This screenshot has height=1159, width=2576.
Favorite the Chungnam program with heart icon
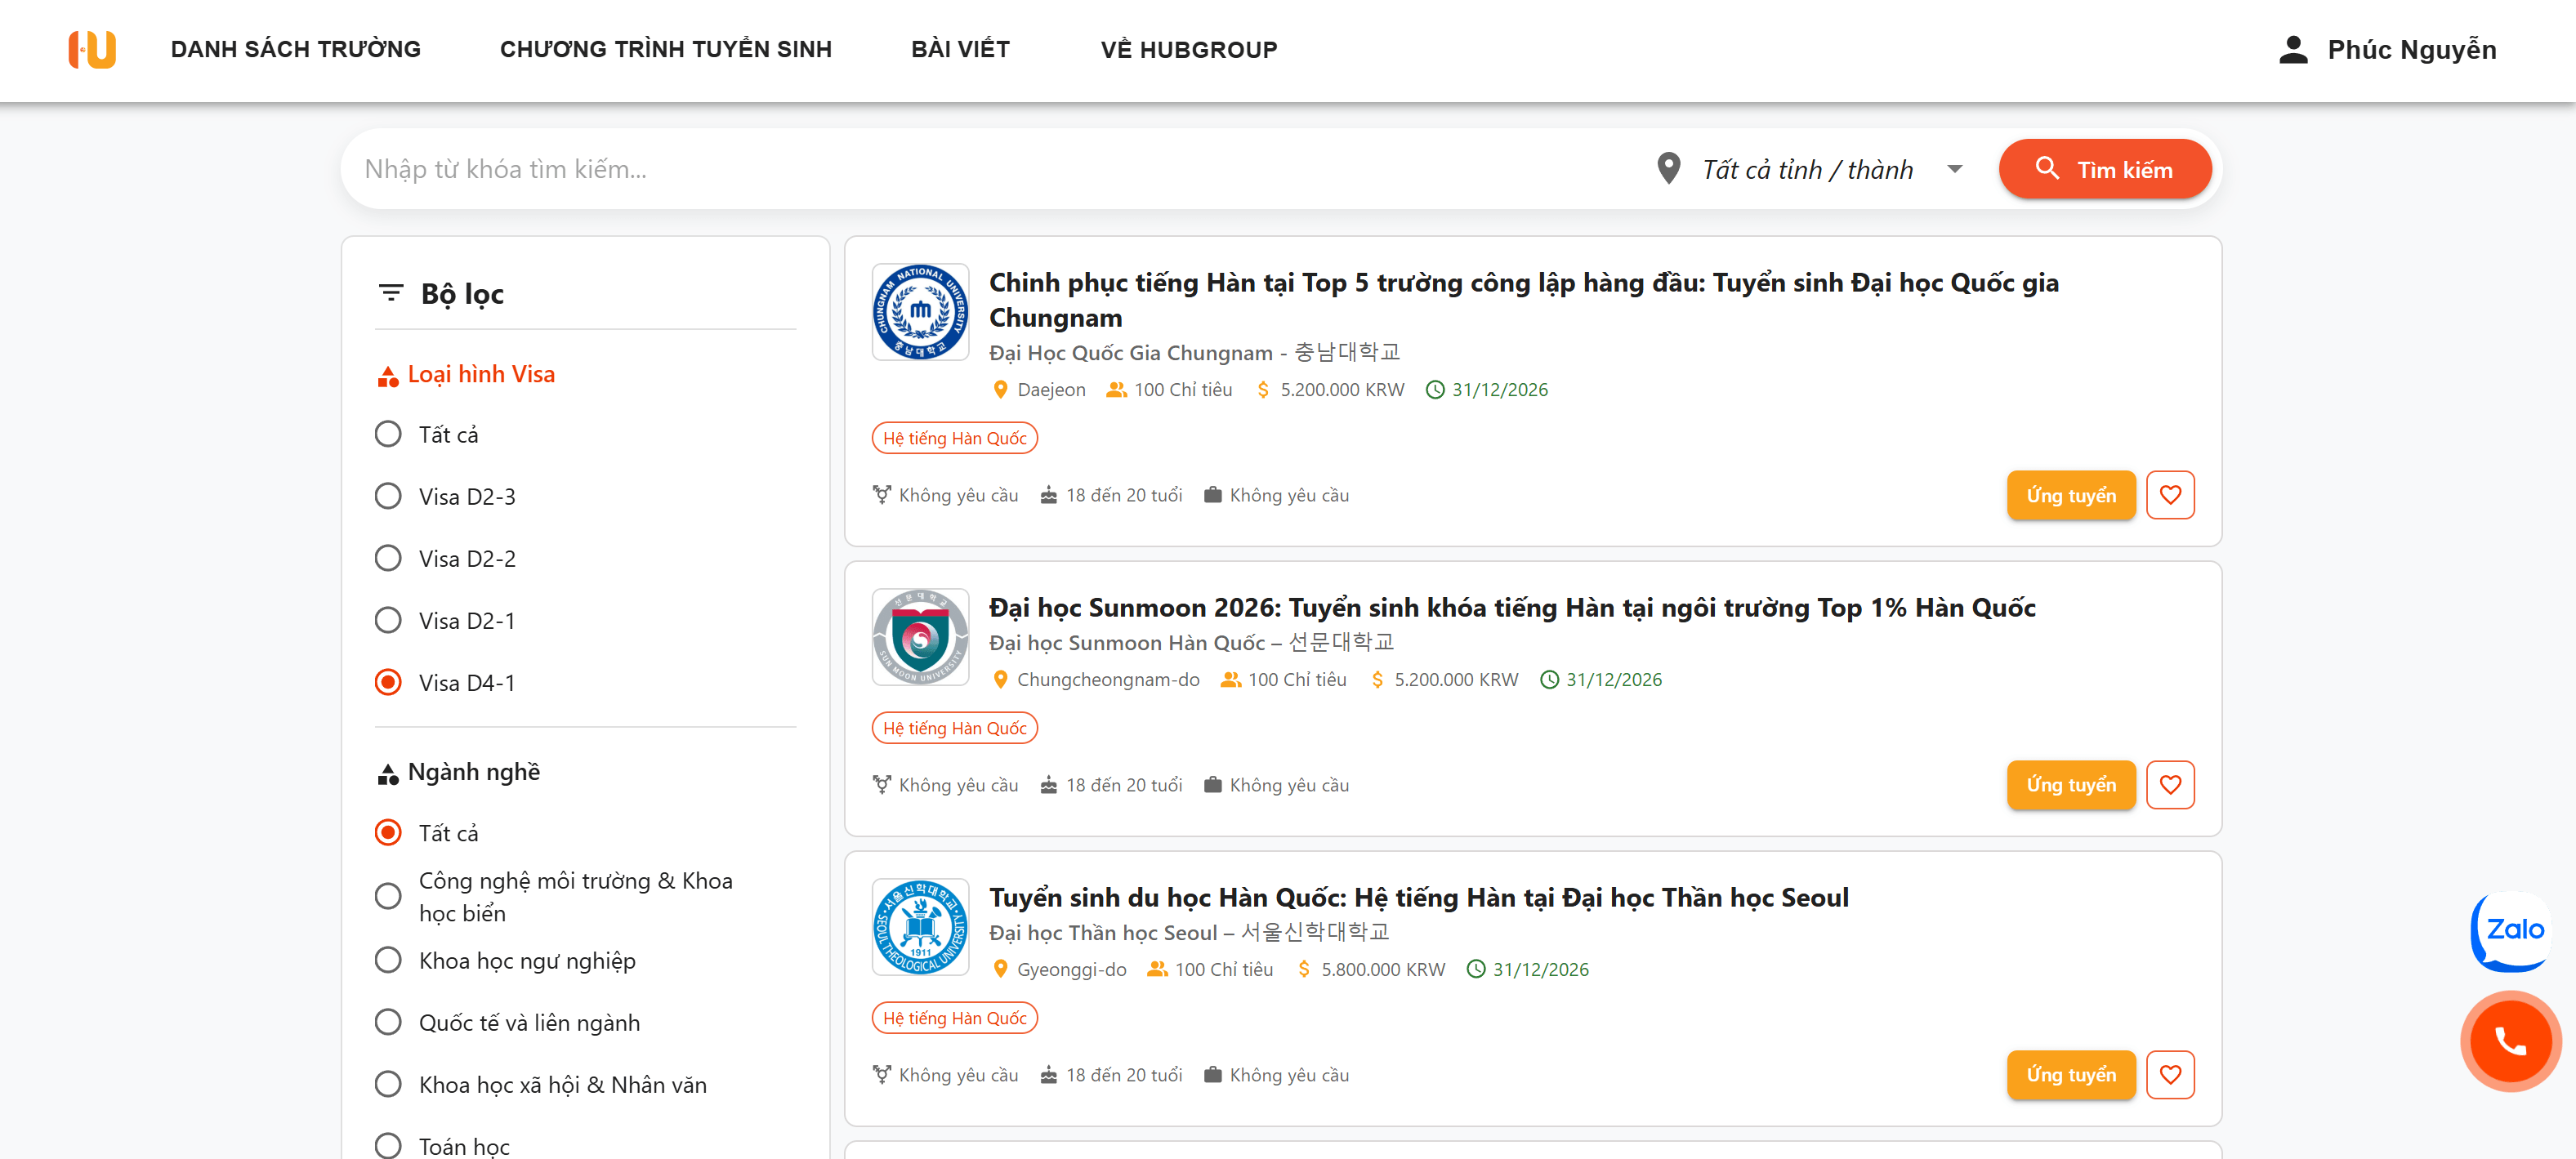2169,495
